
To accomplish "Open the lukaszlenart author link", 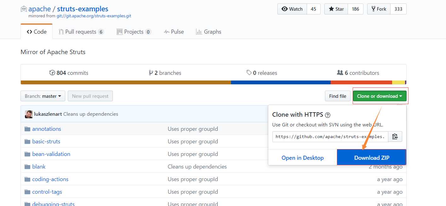I will tap(48, 114).
